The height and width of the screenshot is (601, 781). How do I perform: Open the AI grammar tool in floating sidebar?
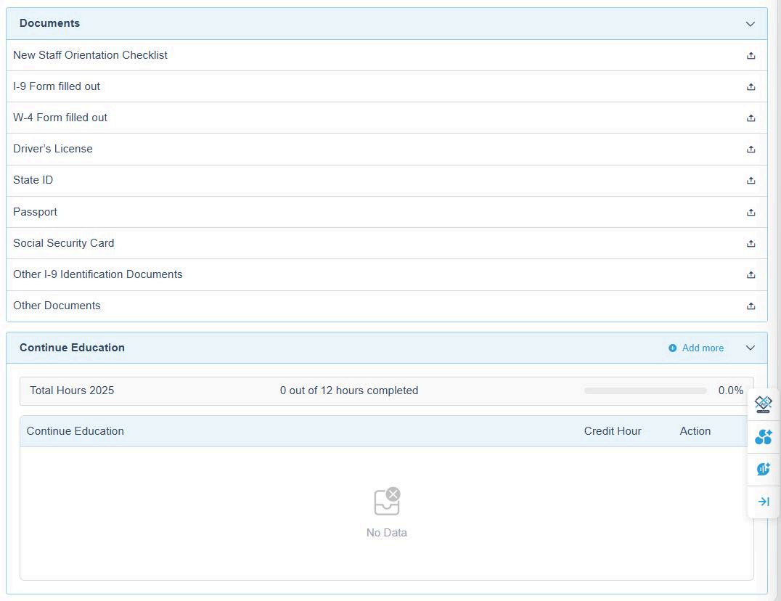[x=763, y=404]
